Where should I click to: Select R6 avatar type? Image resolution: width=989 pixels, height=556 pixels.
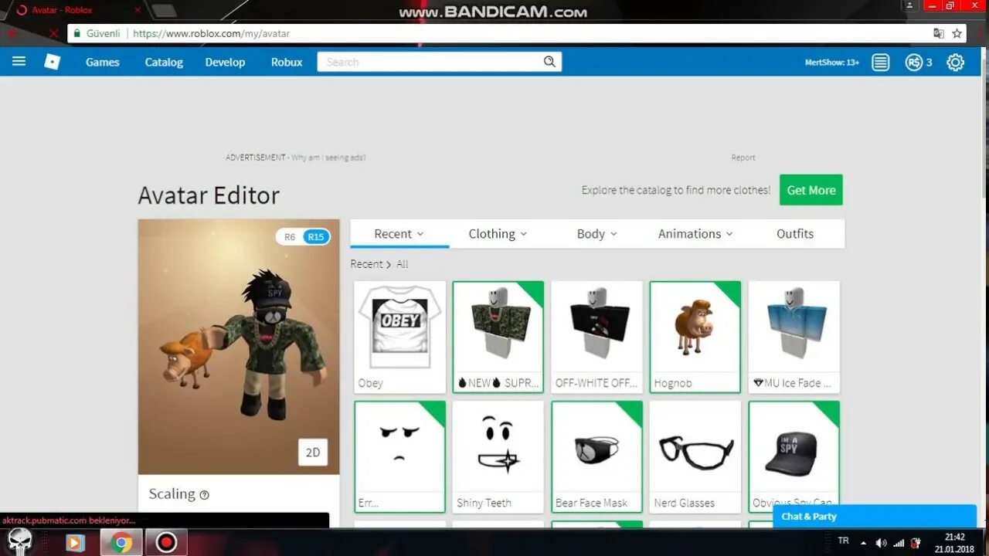290,237
